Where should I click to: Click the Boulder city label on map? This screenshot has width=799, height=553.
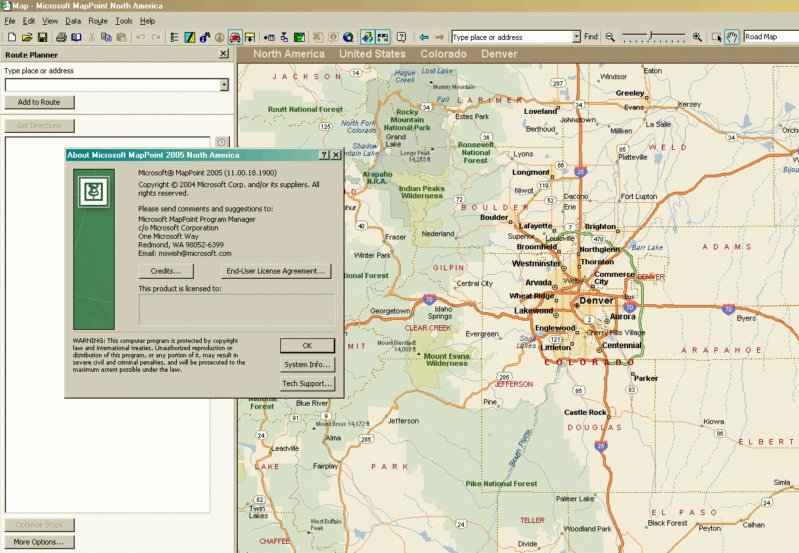[x=494, y=217]
